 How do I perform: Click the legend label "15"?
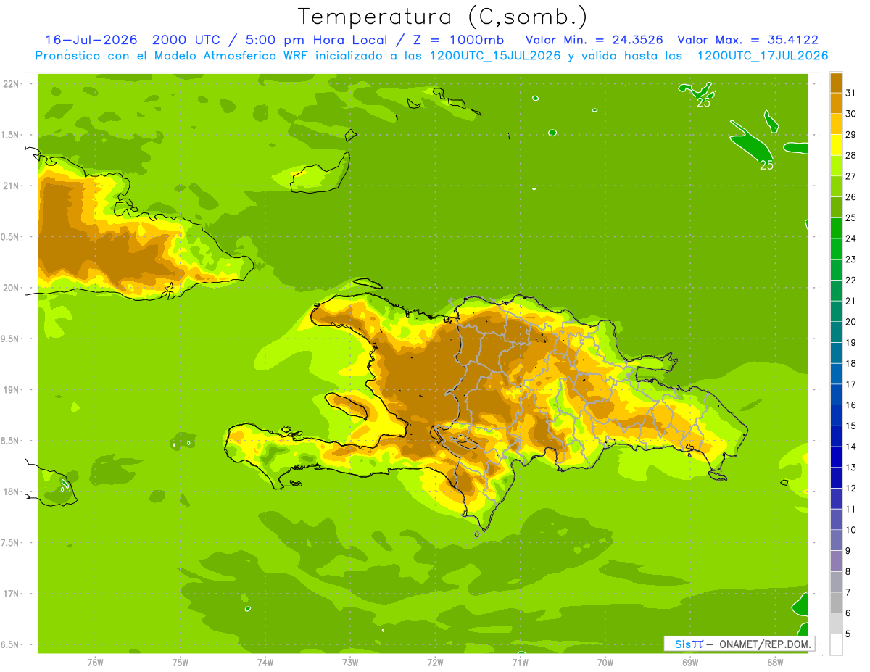coord(851,426)
